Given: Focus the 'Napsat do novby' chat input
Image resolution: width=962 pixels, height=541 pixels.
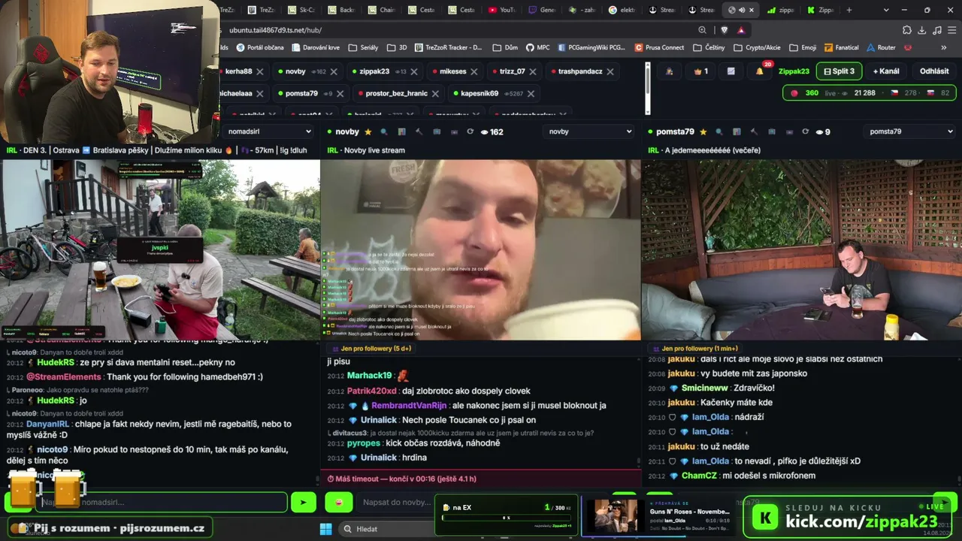Looking at the screenshot, I should 396,502.
